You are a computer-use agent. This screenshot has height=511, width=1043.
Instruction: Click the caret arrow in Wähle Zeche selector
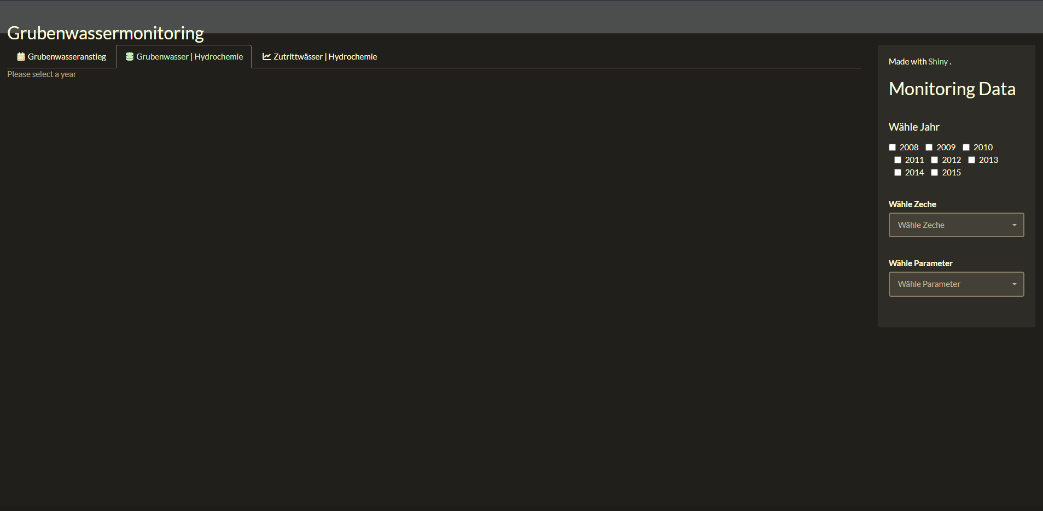pos(1014,225)
